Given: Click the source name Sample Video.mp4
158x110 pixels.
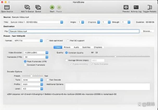Looking at the screenshot, I should point(21,17).
